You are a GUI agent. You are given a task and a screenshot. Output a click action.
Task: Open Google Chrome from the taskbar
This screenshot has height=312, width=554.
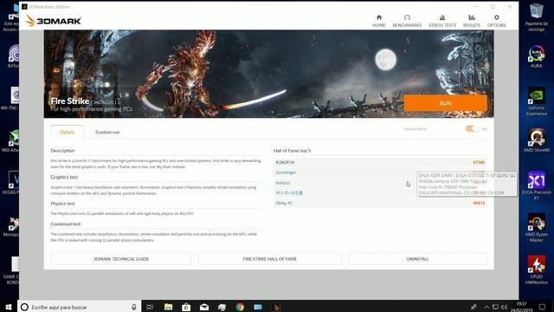(x=240, y=307)
